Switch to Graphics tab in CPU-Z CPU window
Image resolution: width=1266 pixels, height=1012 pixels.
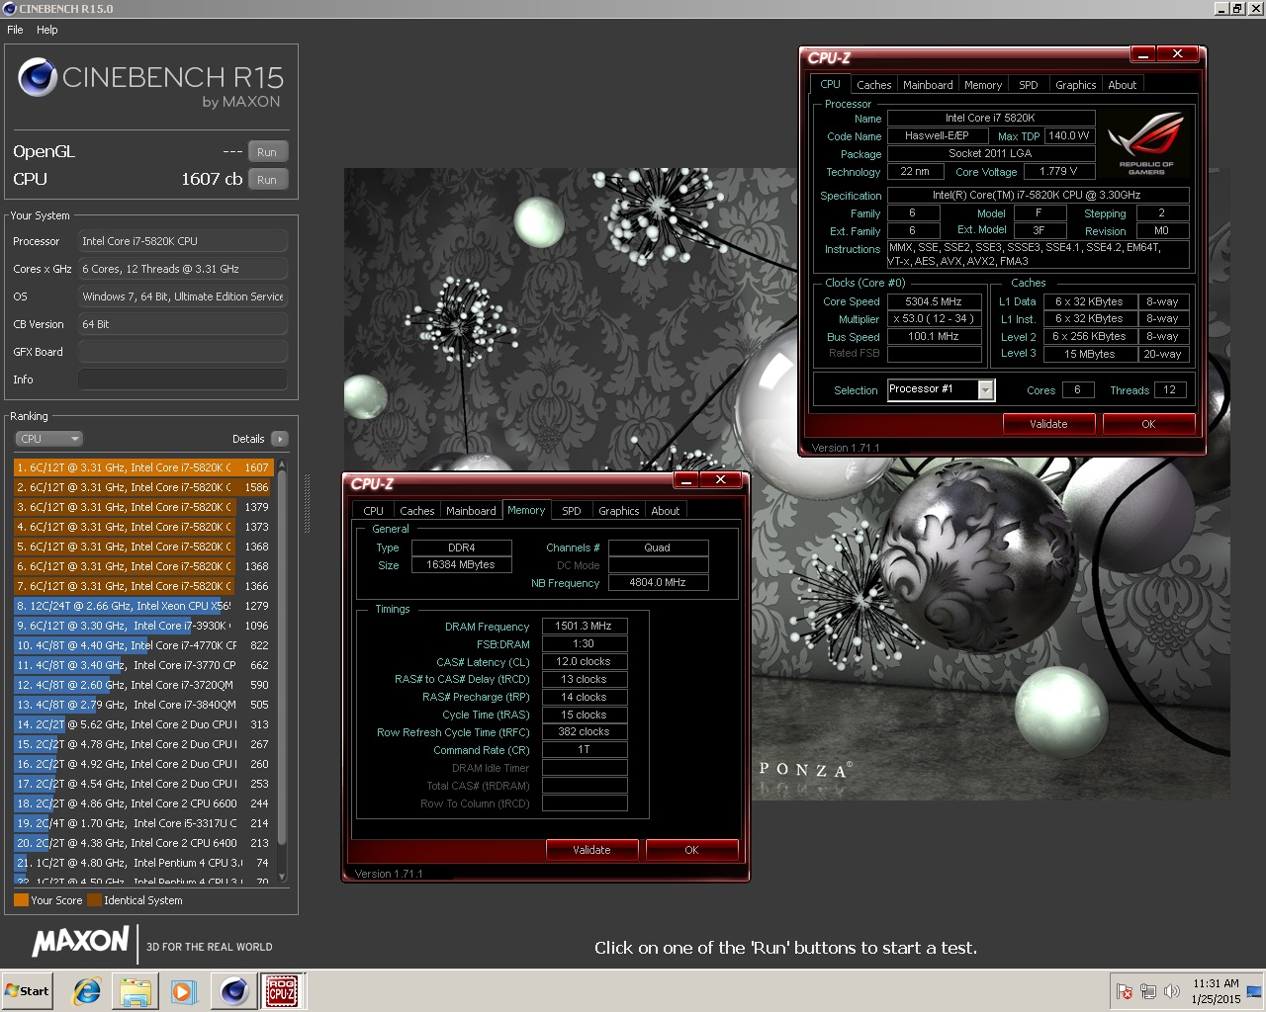pos(1075,85)
